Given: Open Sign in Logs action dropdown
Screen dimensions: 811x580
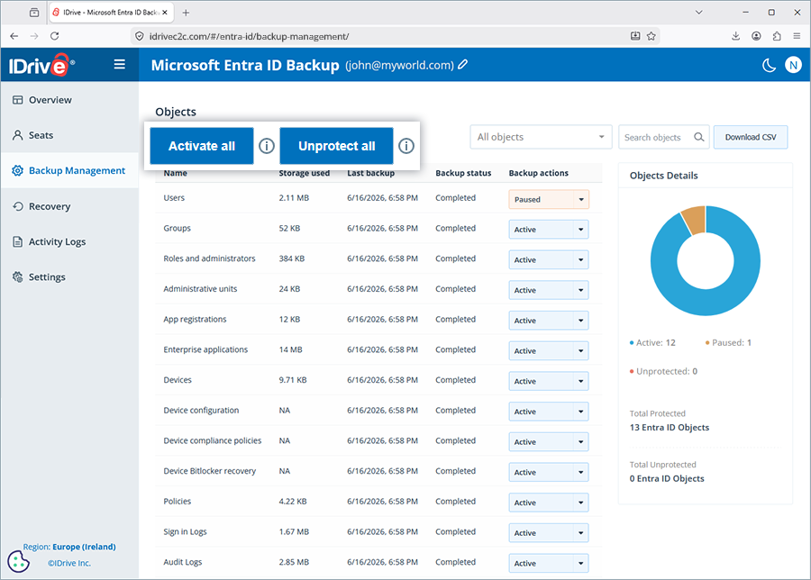Looking at the screenshot, I should click(549, 532).
